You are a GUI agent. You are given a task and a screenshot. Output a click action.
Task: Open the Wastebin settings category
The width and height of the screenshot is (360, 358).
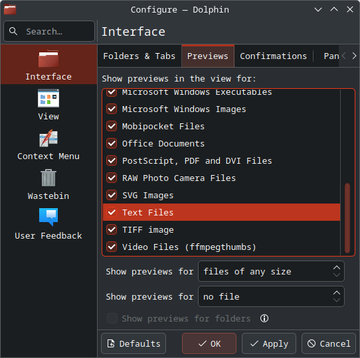(48, 184)
